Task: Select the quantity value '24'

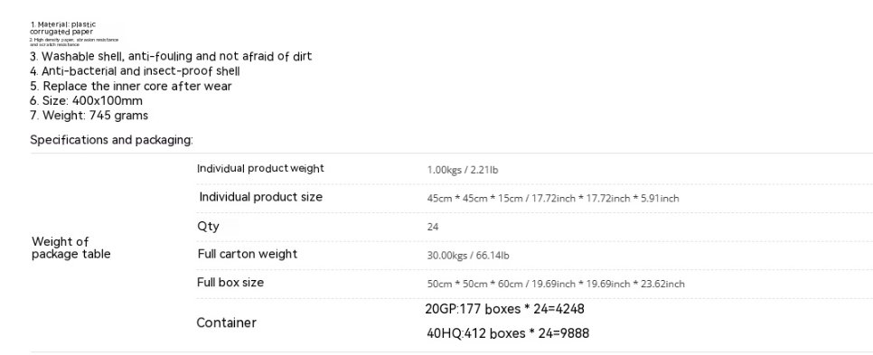Action: click(x=433, y=227)
